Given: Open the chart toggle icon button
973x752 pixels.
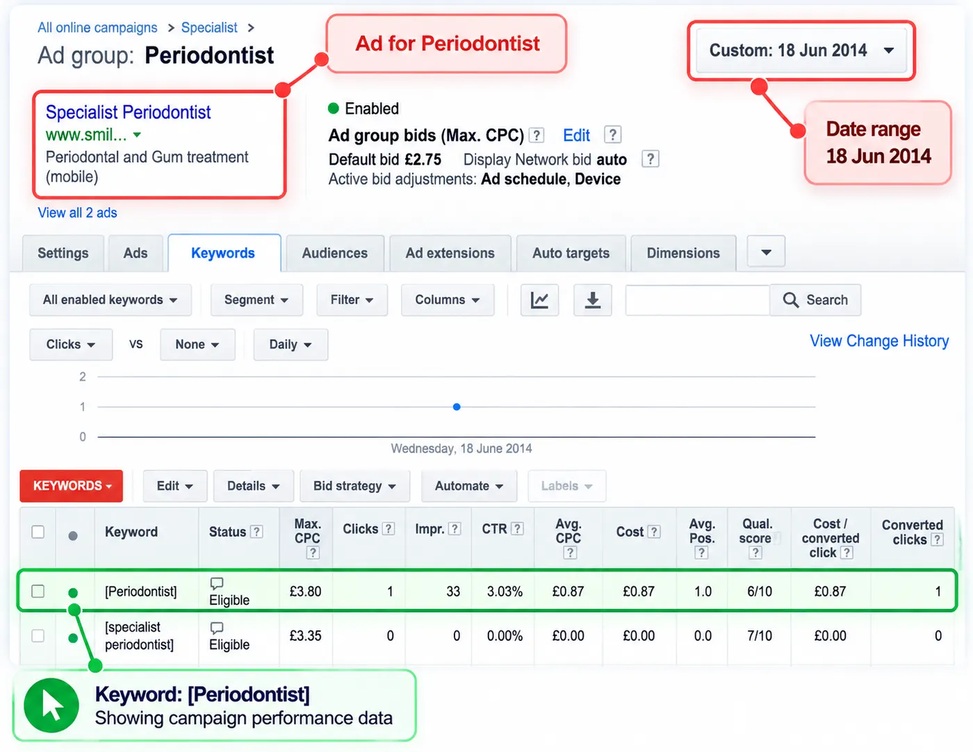Looking at the screenshot, I should coord(539,300).
